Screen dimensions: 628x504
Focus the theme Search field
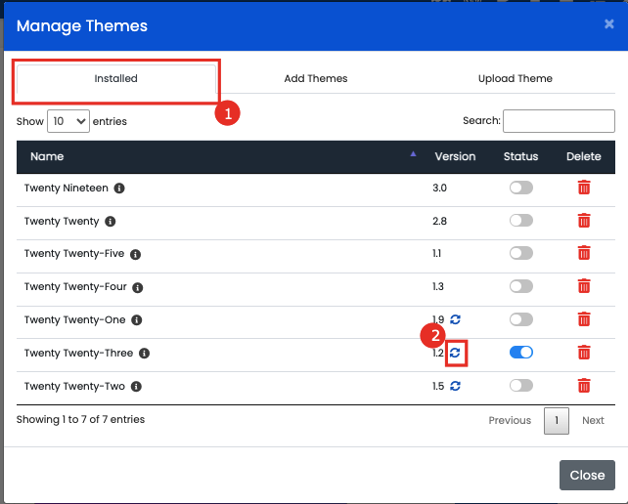pos(559,121)
